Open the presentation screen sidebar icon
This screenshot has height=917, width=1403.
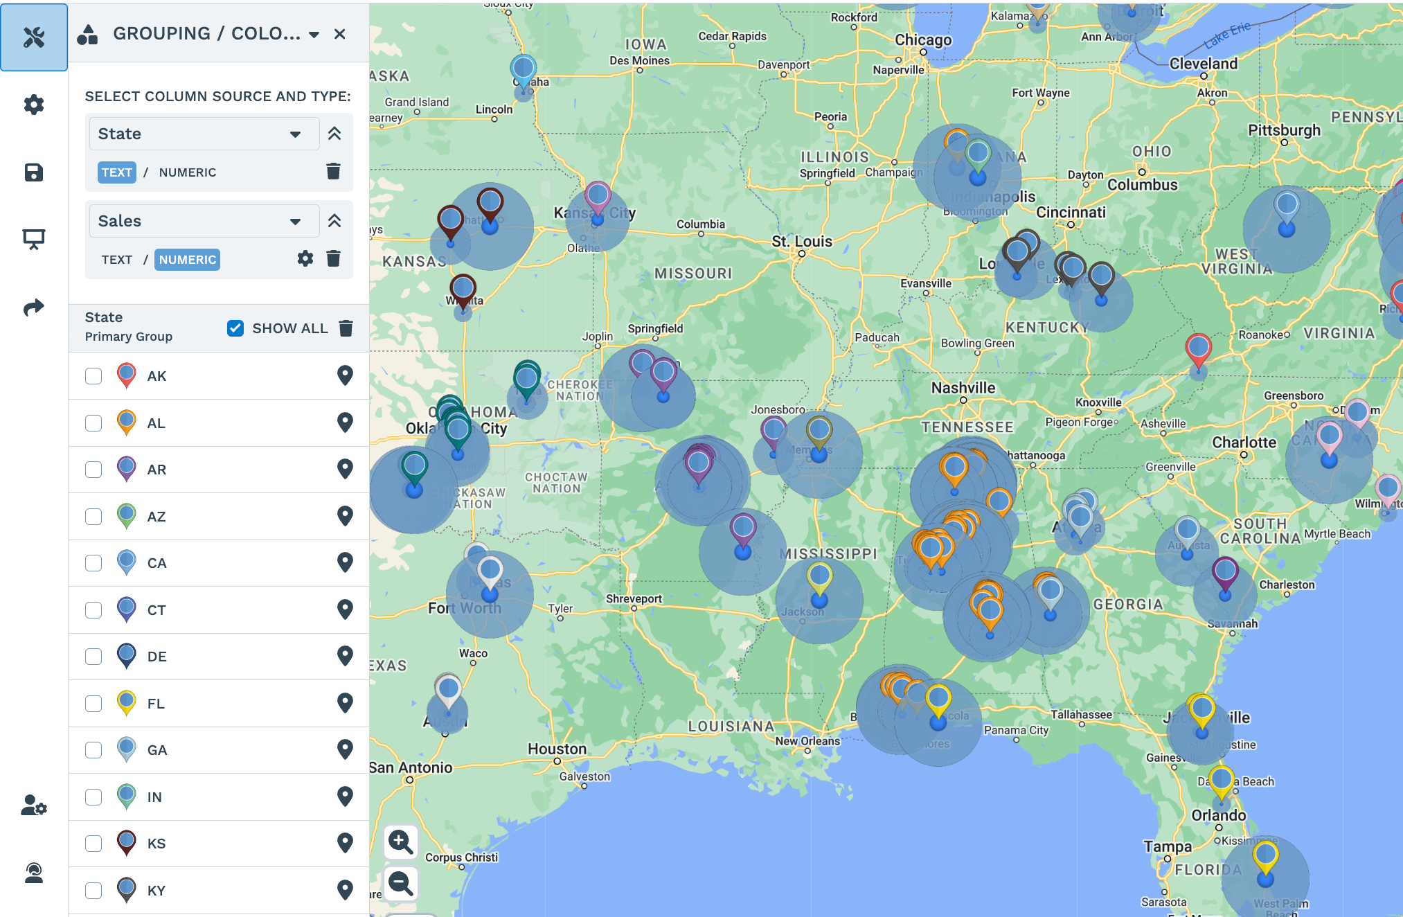point(33,240)
